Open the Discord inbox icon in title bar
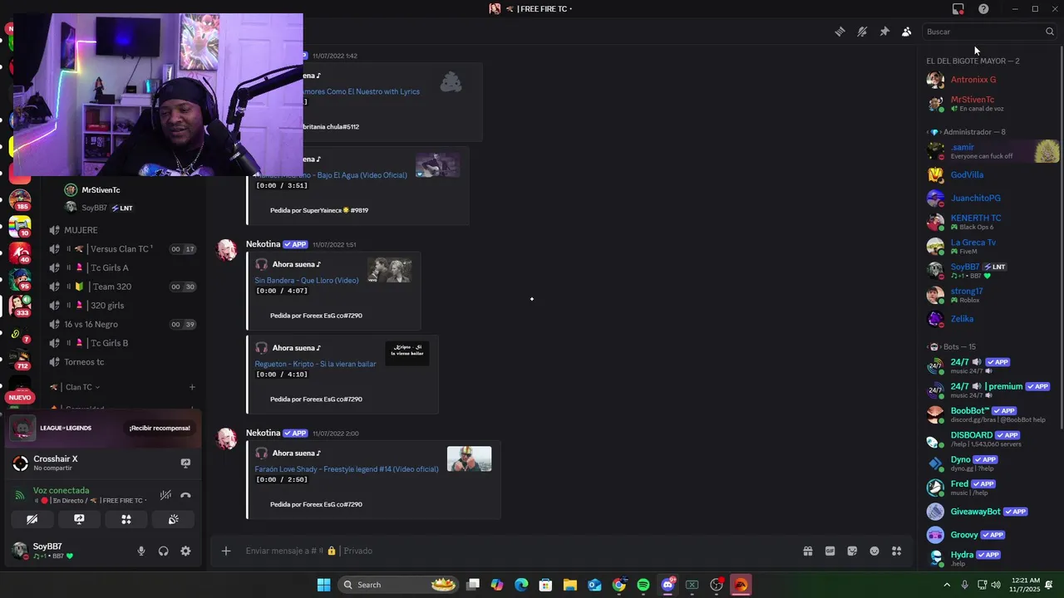The height and width of the screenshot is (598, 1064). tap(958, 8)
